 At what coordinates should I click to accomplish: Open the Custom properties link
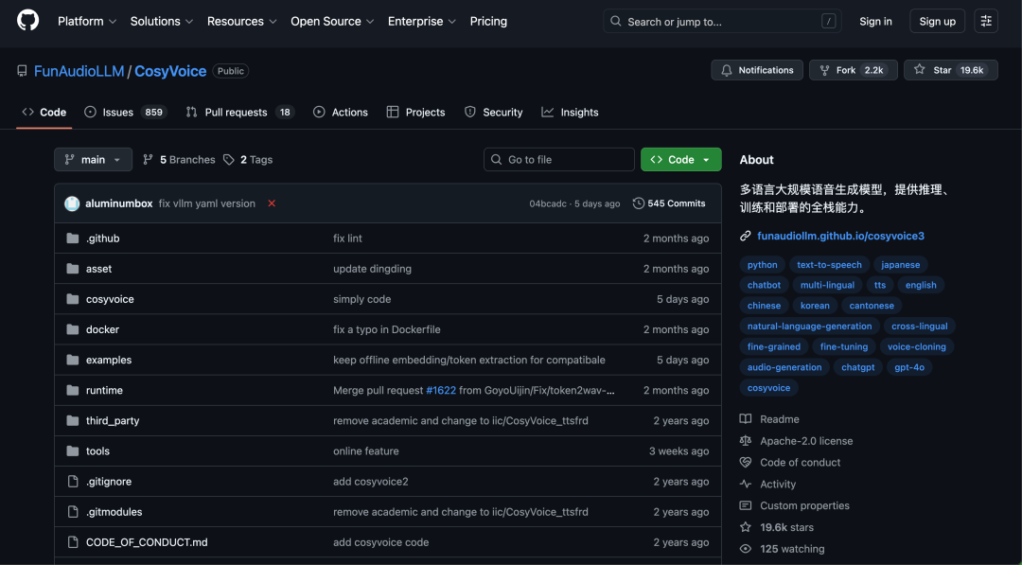(x=804, y=505)
